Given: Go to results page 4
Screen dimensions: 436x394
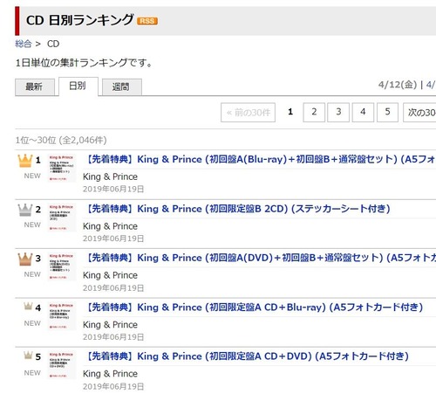Looking at the screenshot, I should pos(363,112).
